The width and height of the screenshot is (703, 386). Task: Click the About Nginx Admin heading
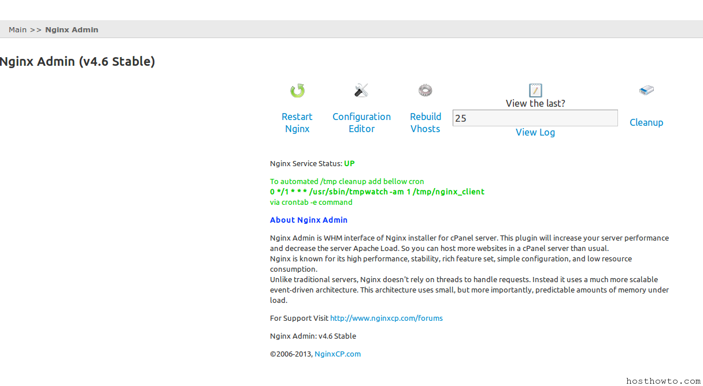[309, 220]
